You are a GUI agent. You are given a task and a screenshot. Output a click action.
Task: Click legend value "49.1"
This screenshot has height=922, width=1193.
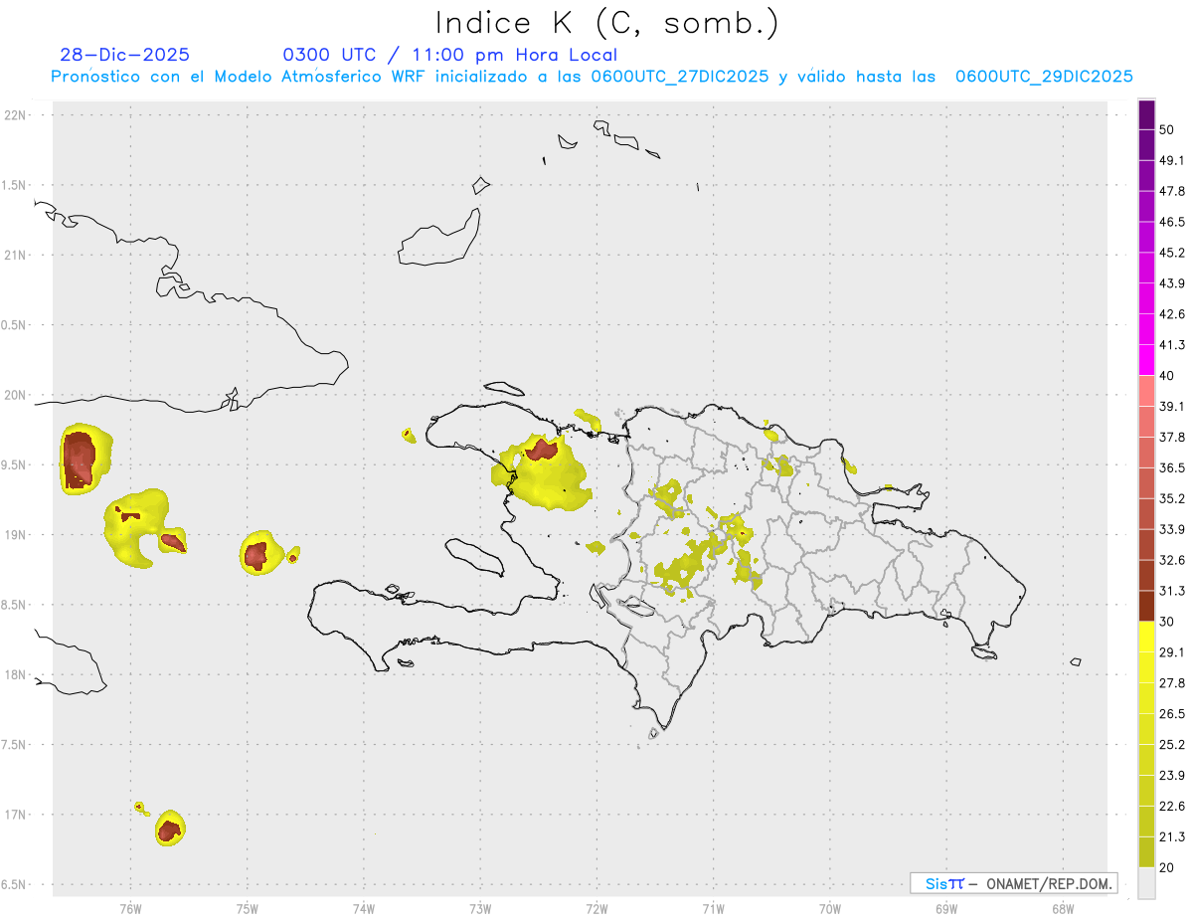pos(1171,160)
